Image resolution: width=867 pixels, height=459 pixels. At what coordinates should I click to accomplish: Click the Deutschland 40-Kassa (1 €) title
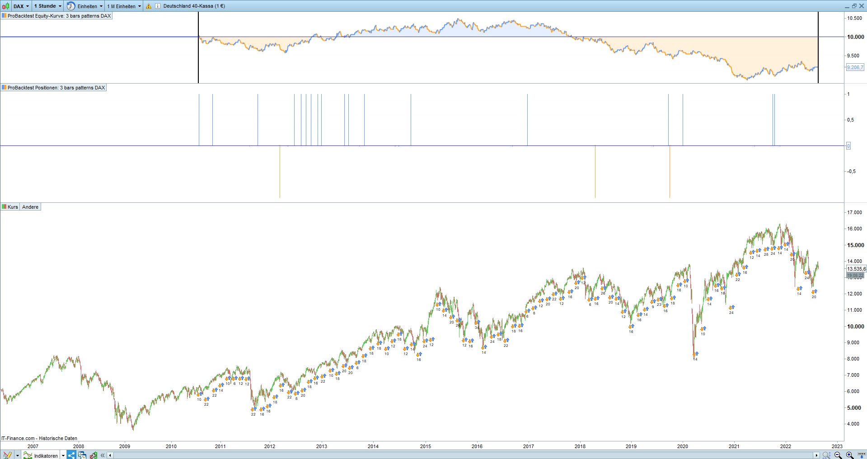coord(194,6)
